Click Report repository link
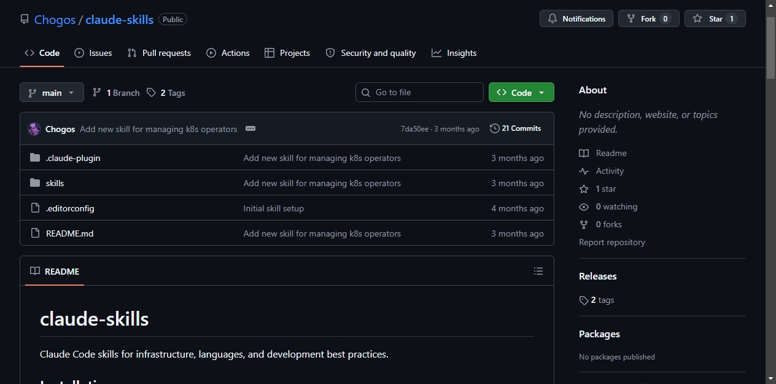776x384 pixels. pos(612,242)
